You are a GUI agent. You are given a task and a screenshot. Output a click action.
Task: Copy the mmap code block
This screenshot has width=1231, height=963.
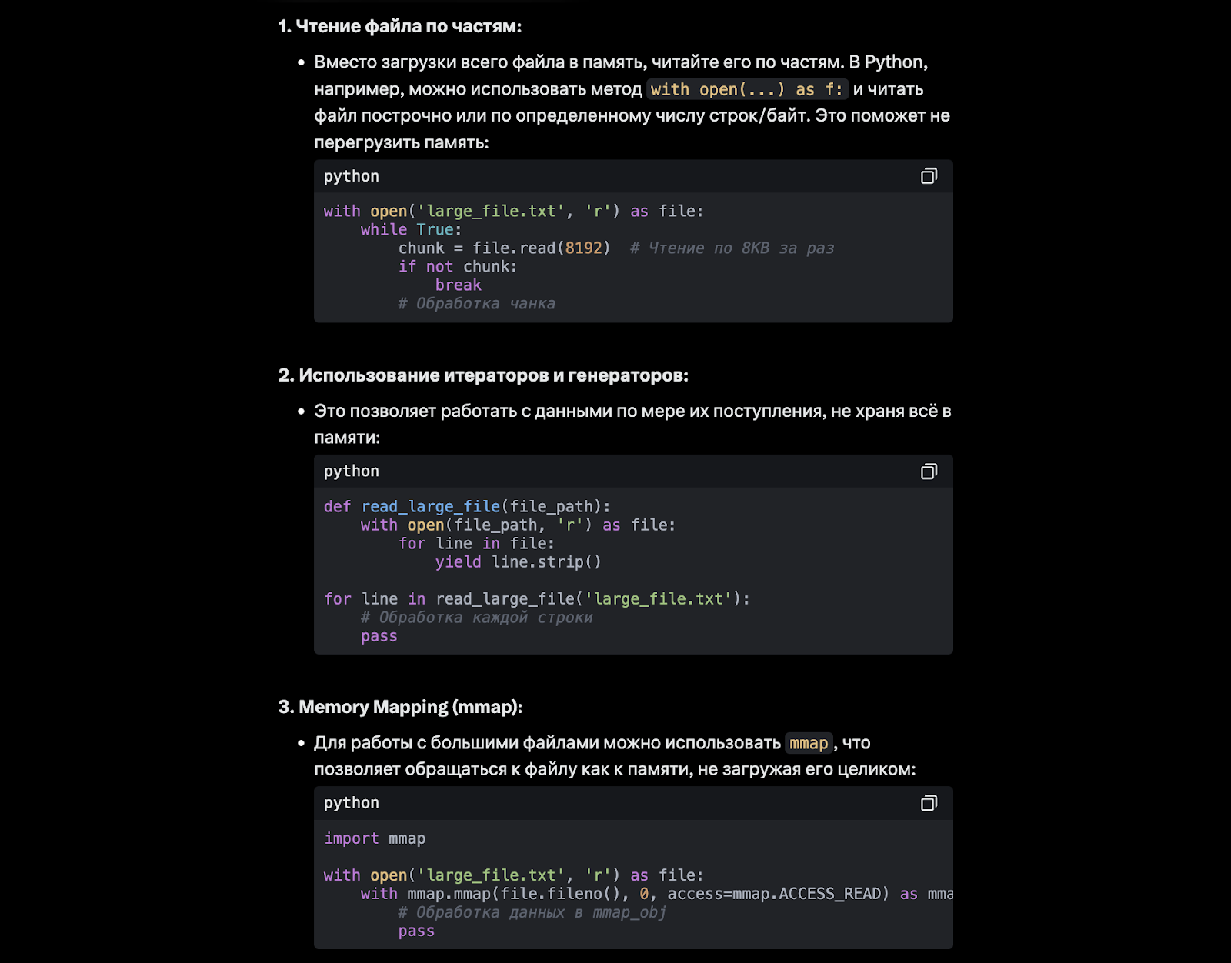[x=929, y=803]
